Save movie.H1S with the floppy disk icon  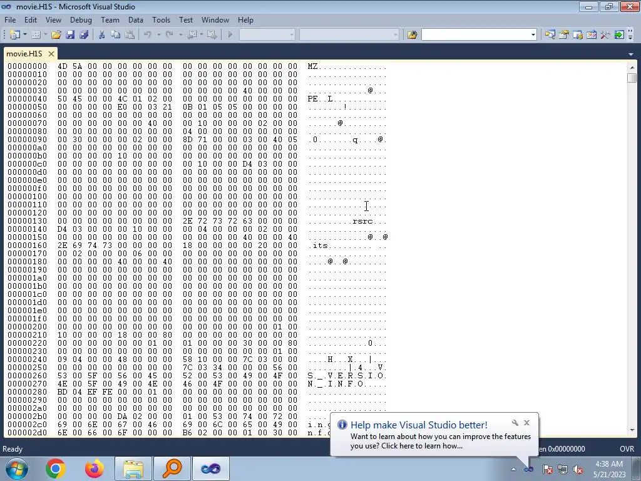pyautogui.click(x=70, y=35)
